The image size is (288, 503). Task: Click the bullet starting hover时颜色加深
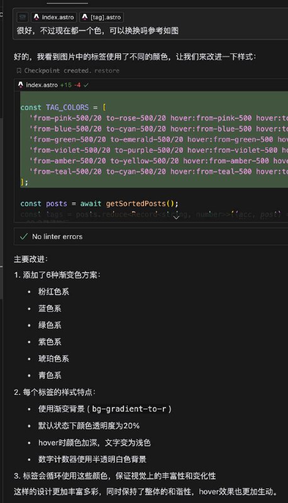point(94,443)
